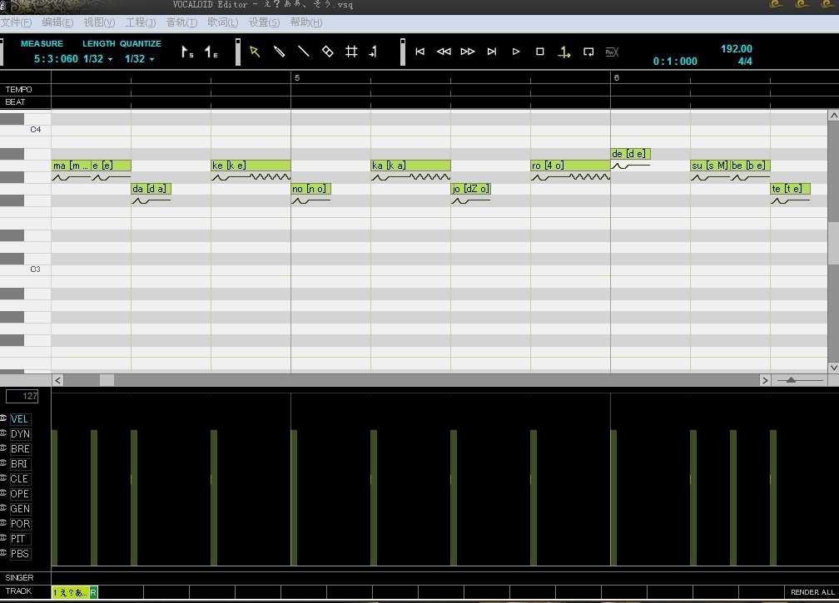Screen dimensions: 839x603
Task: Click the start marker flag icon
Action: [186, 52]
